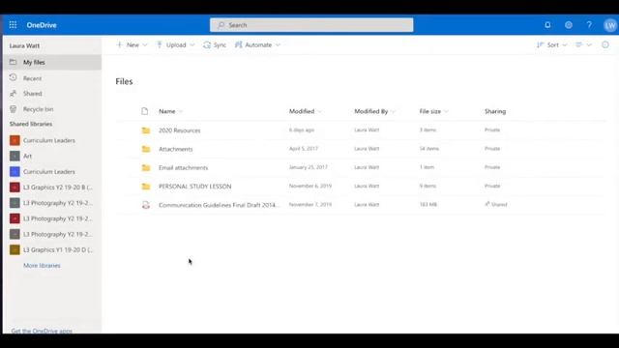Click the Laura Watt sidebar name
The width and height of the screenshot is (619, 348).
(x=24, y=45)
